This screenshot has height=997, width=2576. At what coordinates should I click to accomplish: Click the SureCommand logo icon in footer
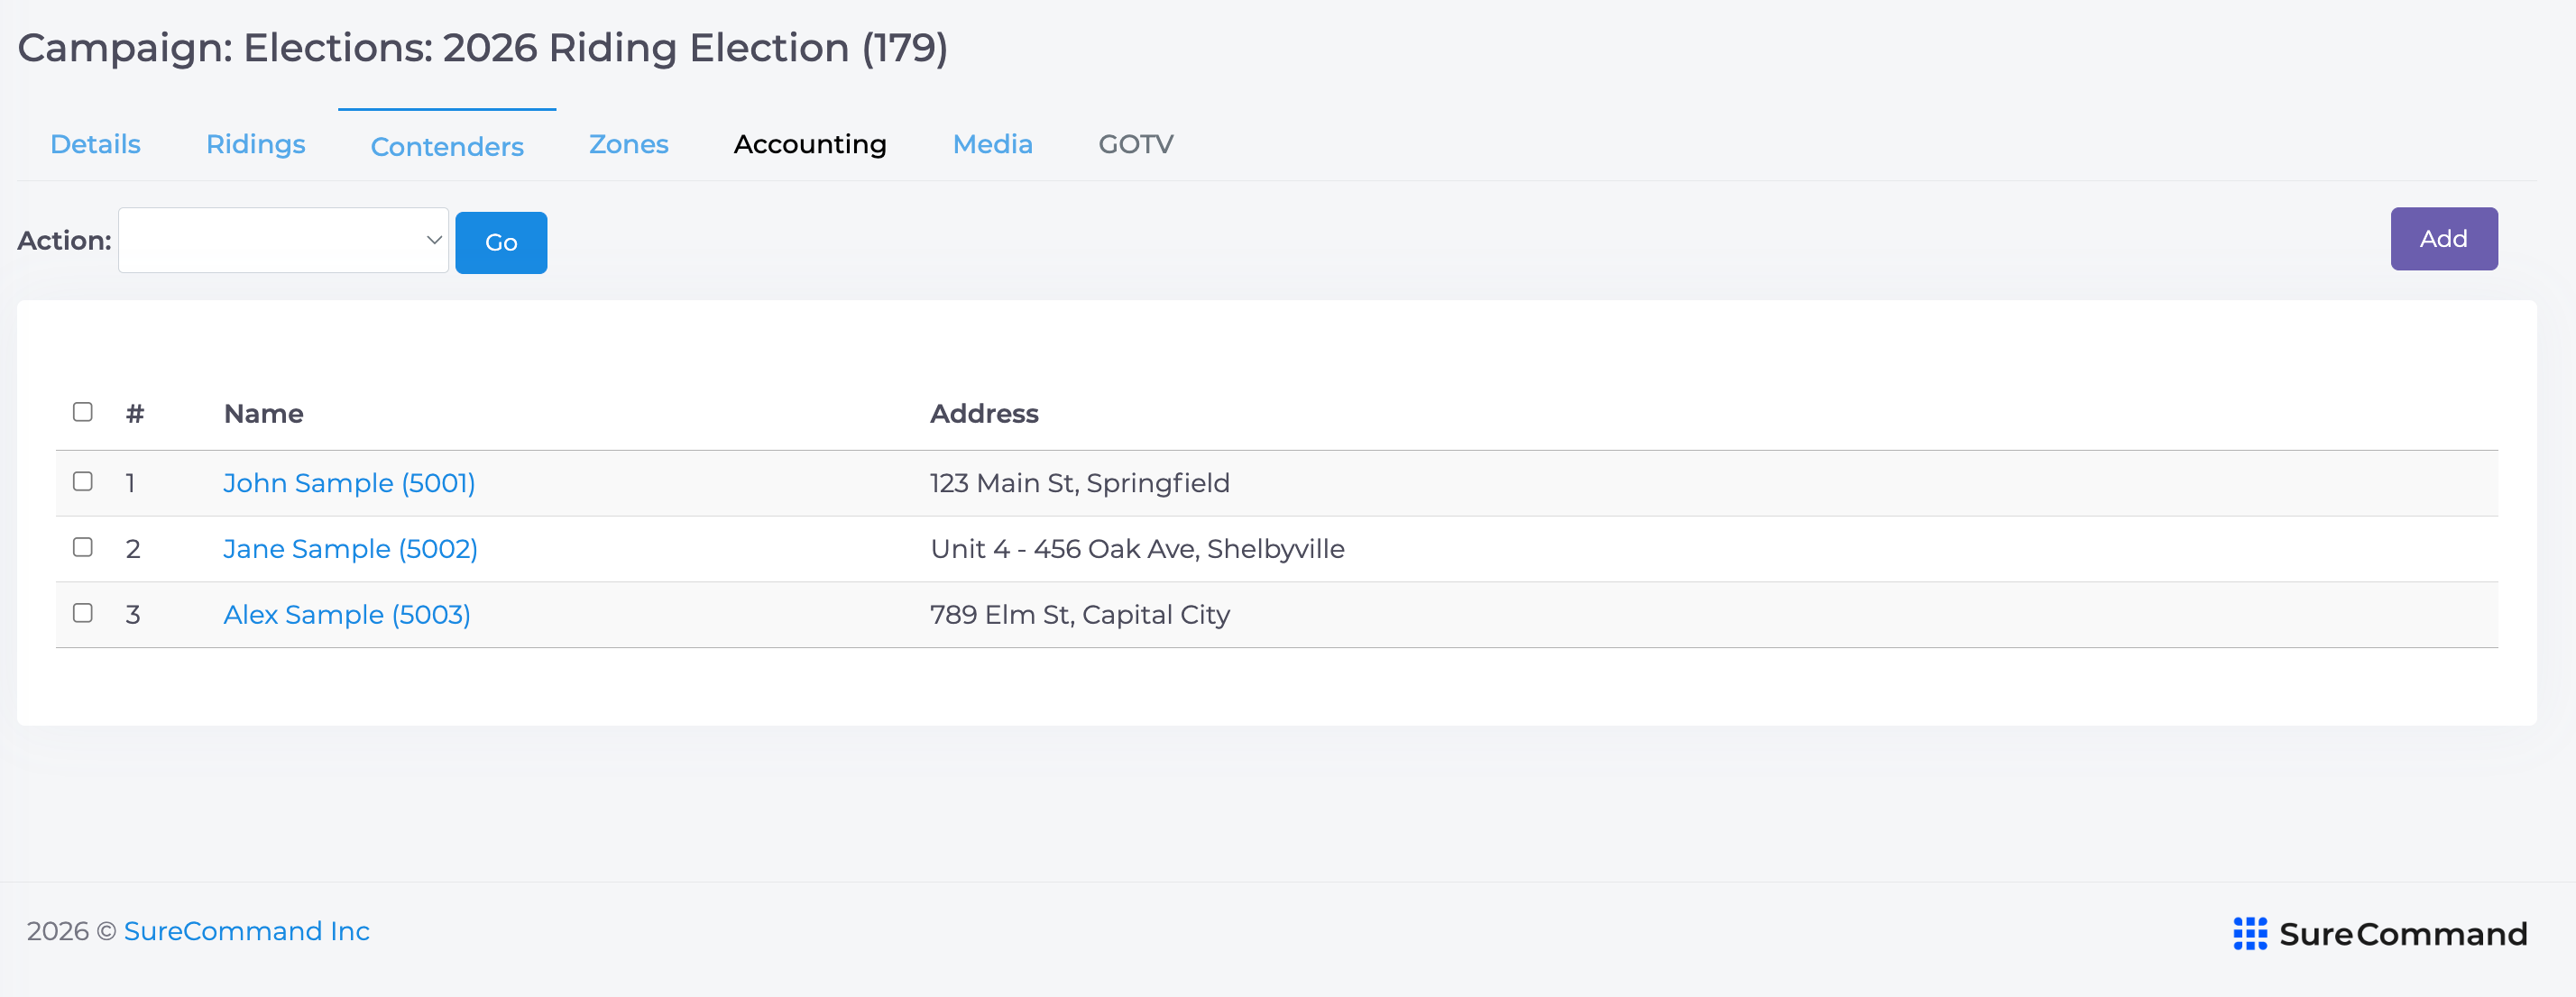pos(2249,933)
